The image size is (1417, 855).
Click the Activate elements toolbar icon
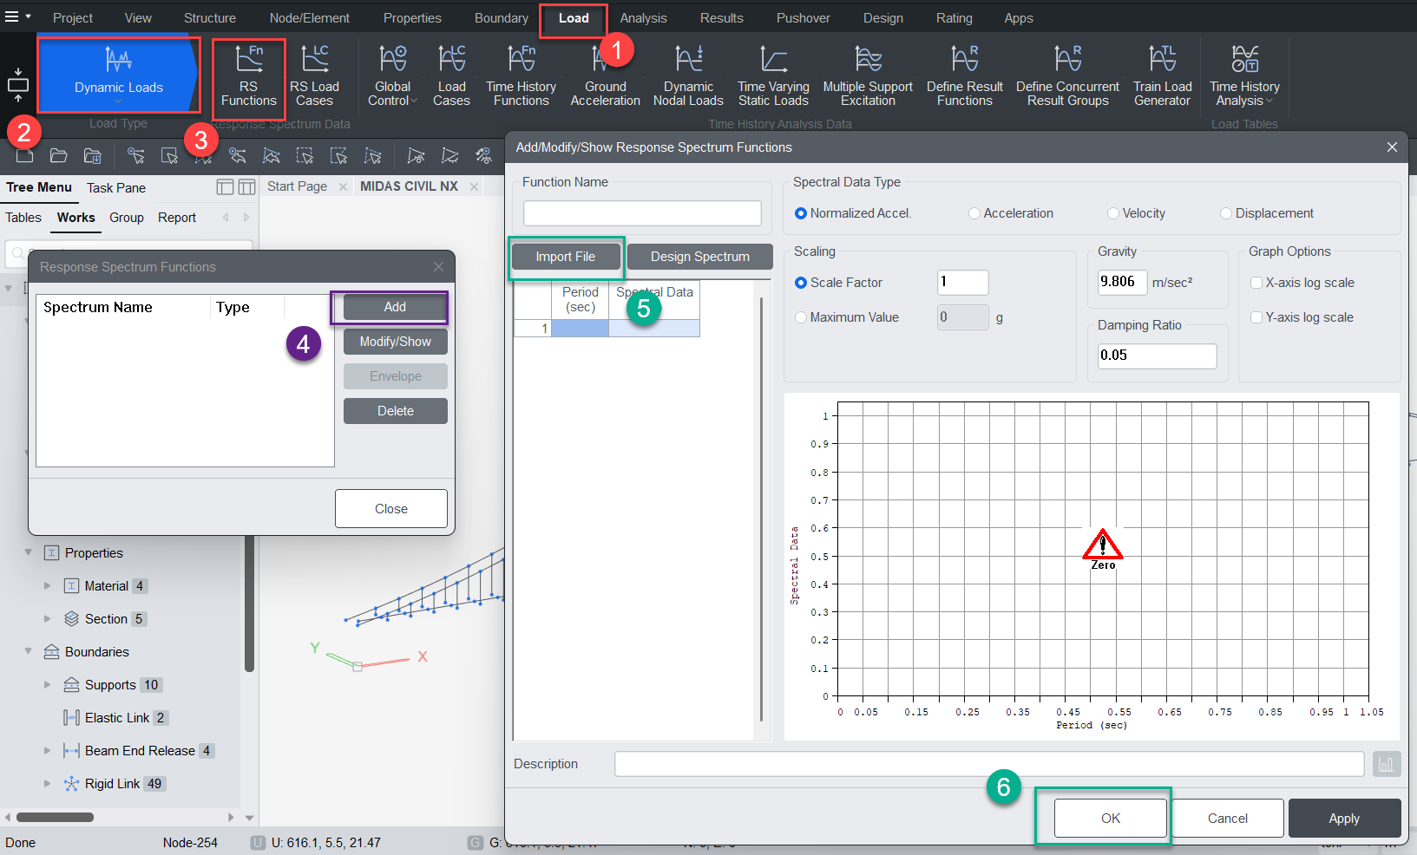[x=417, y=156]
